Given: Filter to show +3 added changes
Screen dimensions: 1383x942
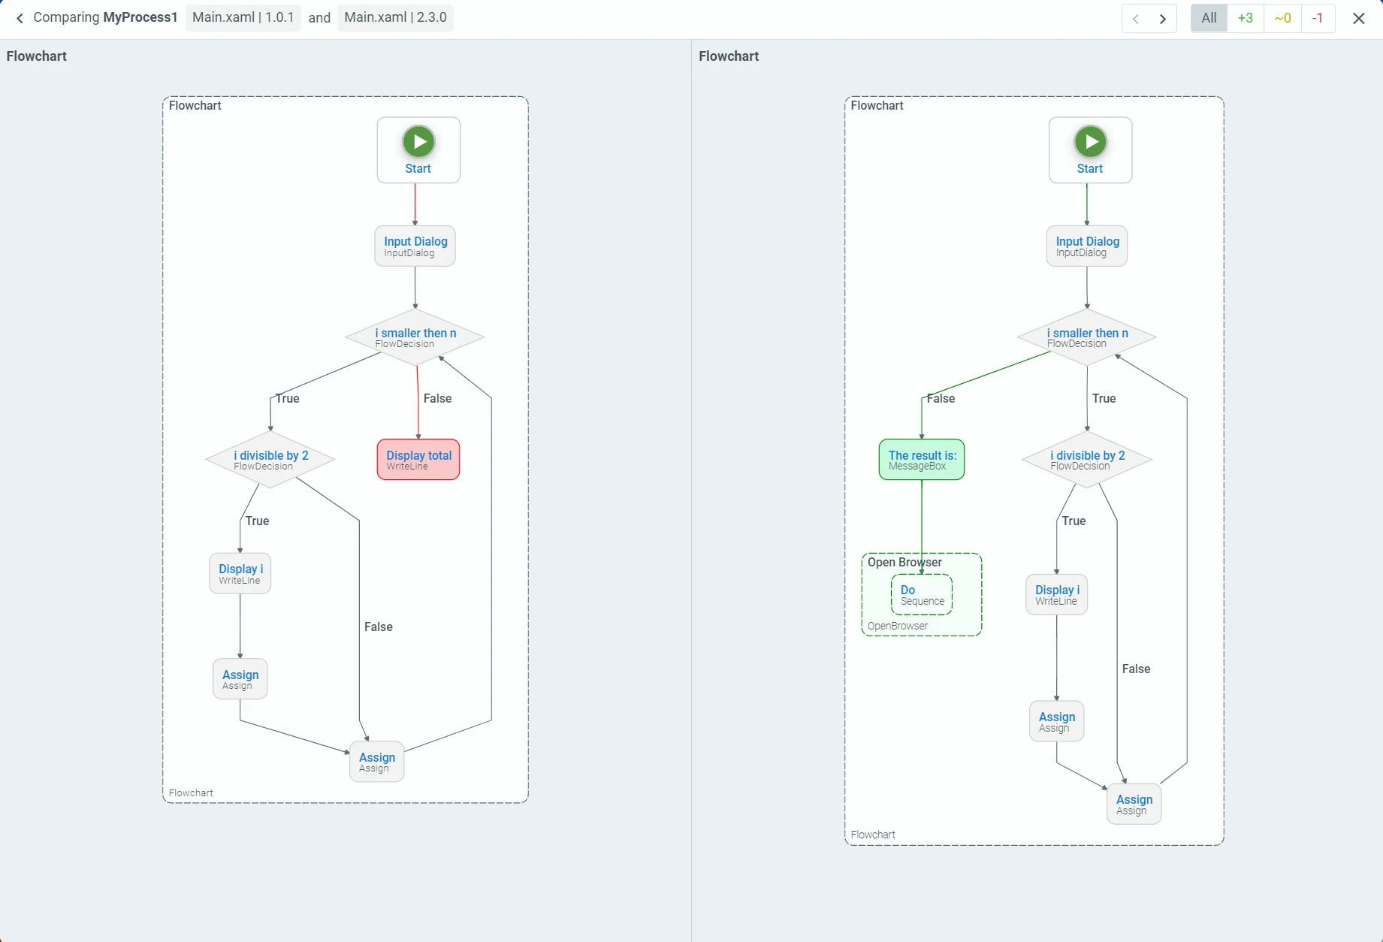Looking at the screenshot, I should (1246, 18).
